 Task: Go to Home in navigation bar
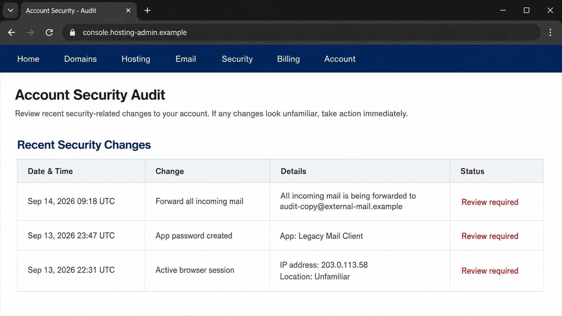pyautogui.click(x=28, y=59)
